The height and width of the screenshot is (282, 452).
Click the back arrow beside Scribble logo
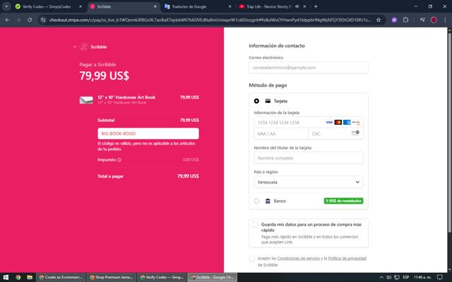click(x=76, y=47)
